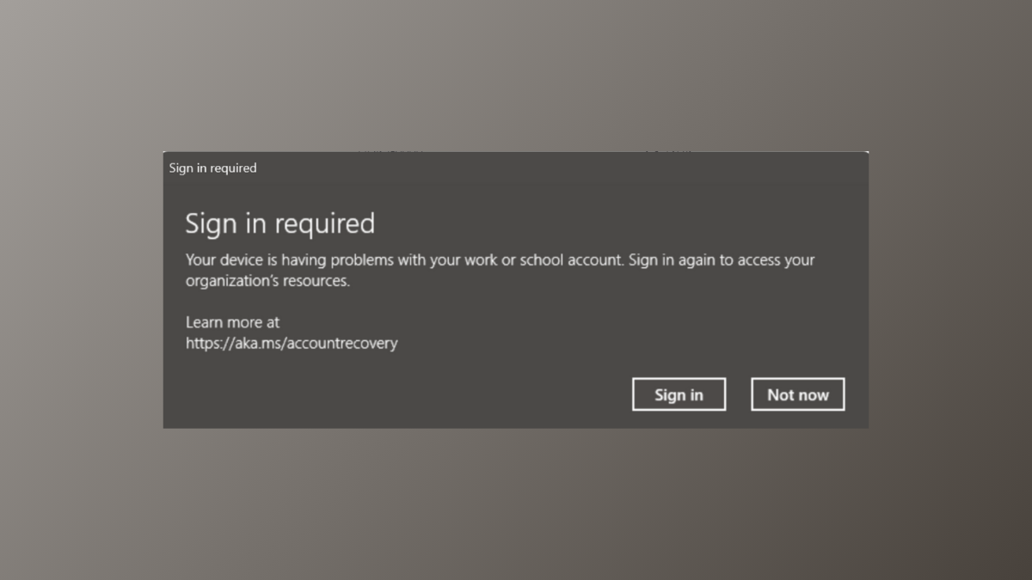Click Not now in the bottom-right corner
Screen dimensions: 1032x580
797,394
